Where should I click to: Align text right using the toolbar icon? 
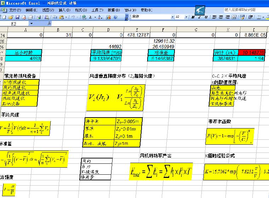(228, 17)
